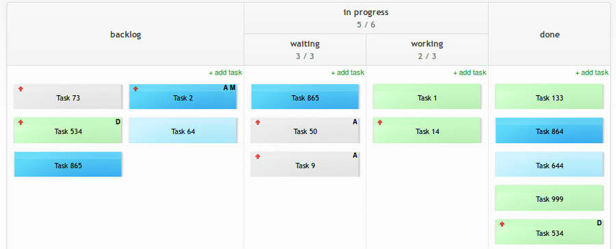Click the red priority arrow on Task 50
Screen dimensions: 616x249
click(258, 122)
